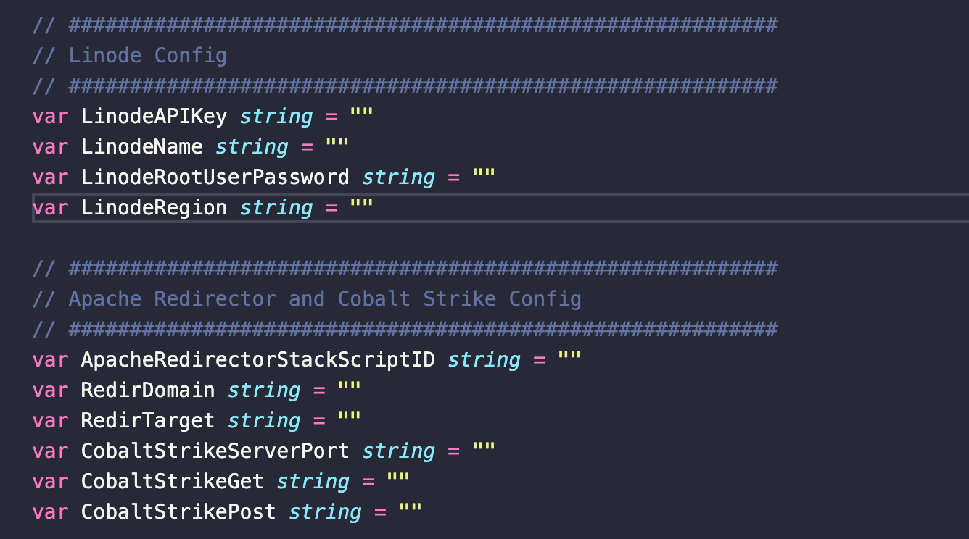Click the CobaltStrikeGet identifier
The image size is (969, 539).
tap(172, 482)
